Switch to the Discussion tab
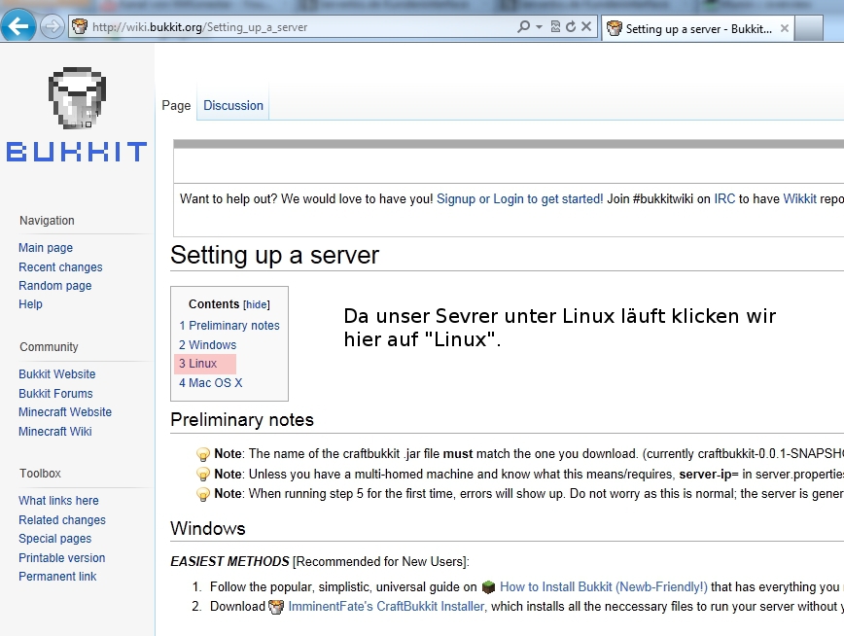 click(233, 106)
